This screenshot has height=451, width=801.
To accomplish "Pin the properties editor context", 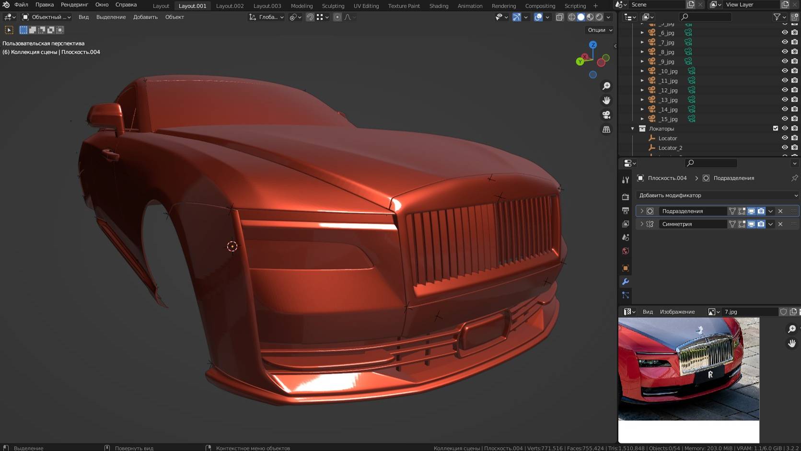I will pyautogui.click(x=794, y=178).
